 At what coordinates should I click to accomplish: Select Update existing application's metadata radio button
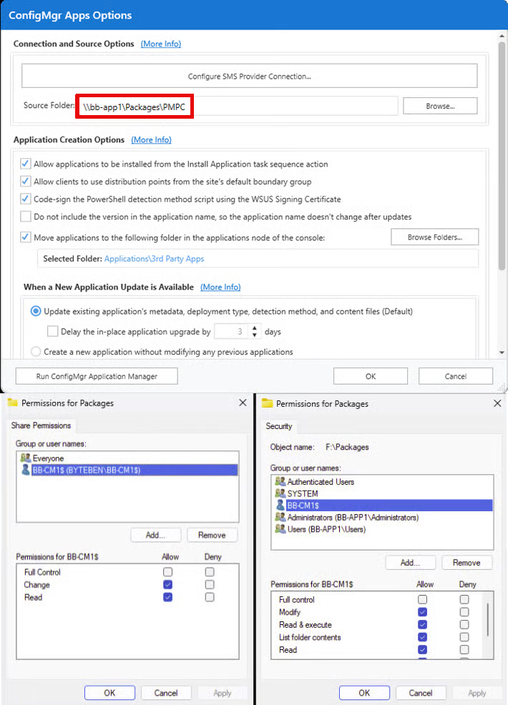click(36, 311)
